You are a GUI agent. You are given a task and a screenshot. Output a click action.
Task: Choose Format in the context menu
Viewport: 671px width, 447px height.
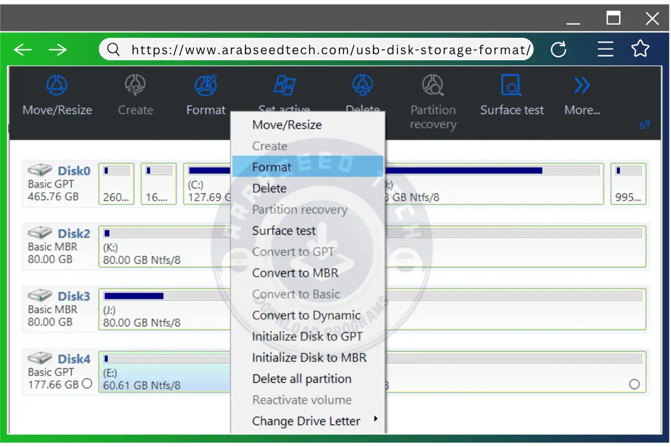tap(272, 167)
